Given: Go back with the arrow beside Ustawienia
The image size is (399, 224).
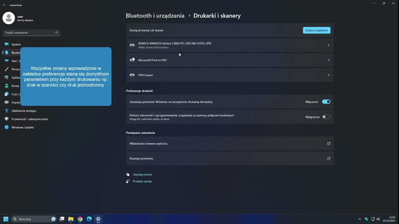Looking at the screenshot, I should pyautogui.click(x=4, y=5).
